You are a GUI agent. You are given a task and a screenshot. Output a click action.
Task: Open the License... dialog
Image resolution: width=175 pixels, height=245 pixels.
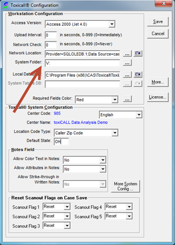click(x=158, y=97)
